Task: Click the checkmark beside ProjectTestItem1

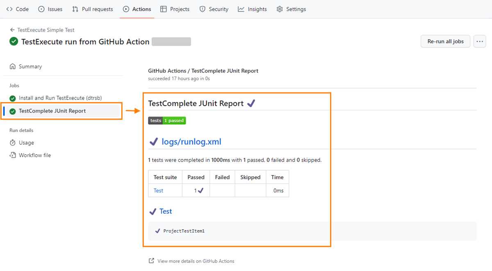Action: (x=157, y=231)
